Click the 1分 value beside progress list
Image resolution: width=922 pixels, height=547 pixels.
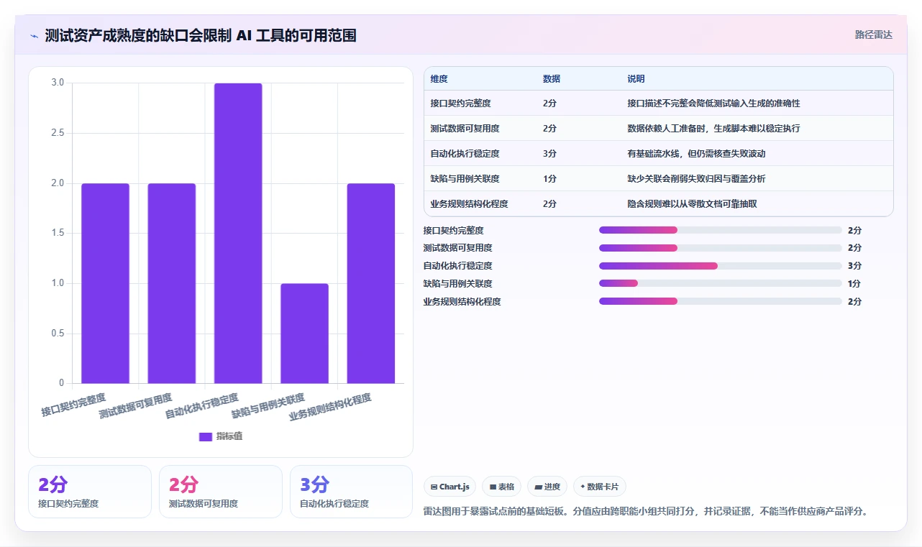[x=854, y=283]
